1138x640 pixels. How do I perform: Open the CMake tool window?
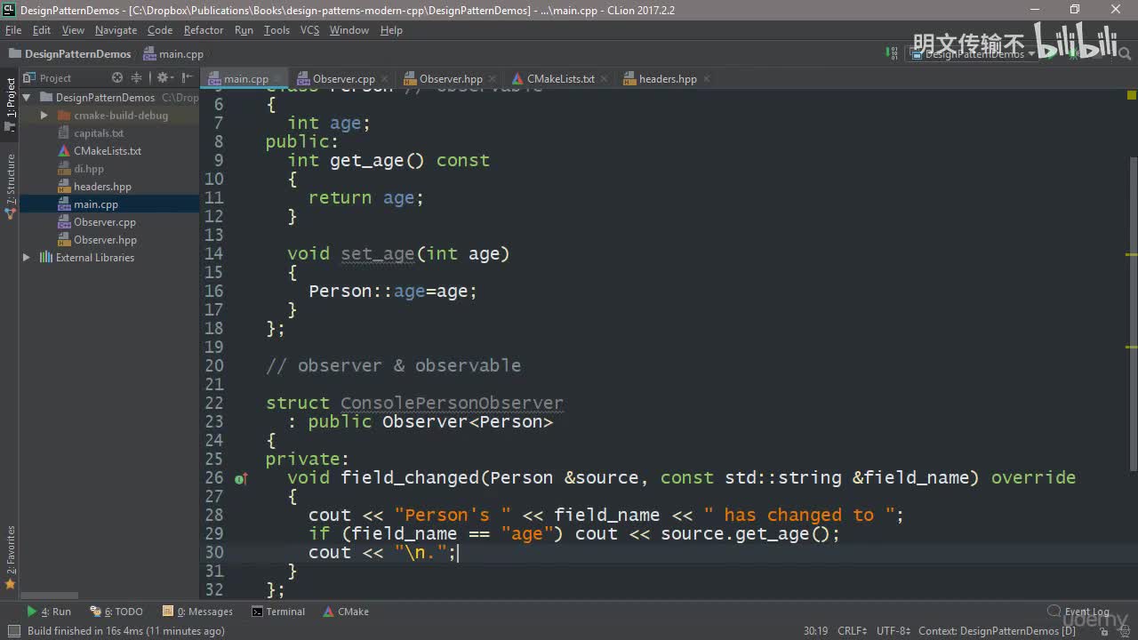346,612
